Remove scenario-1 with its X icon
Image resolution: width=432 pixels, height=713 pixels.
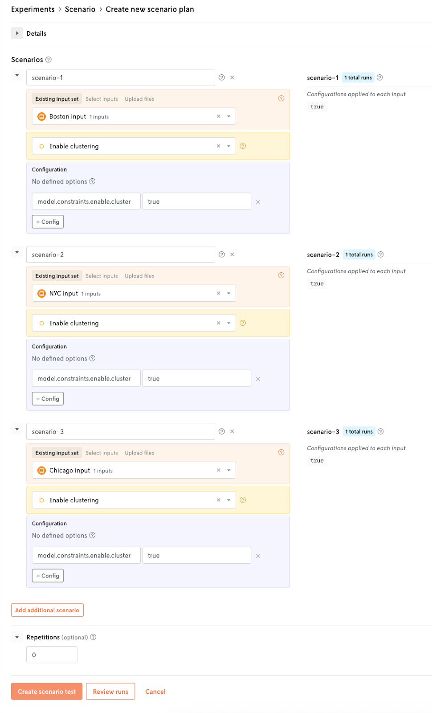tap(232, 78)
